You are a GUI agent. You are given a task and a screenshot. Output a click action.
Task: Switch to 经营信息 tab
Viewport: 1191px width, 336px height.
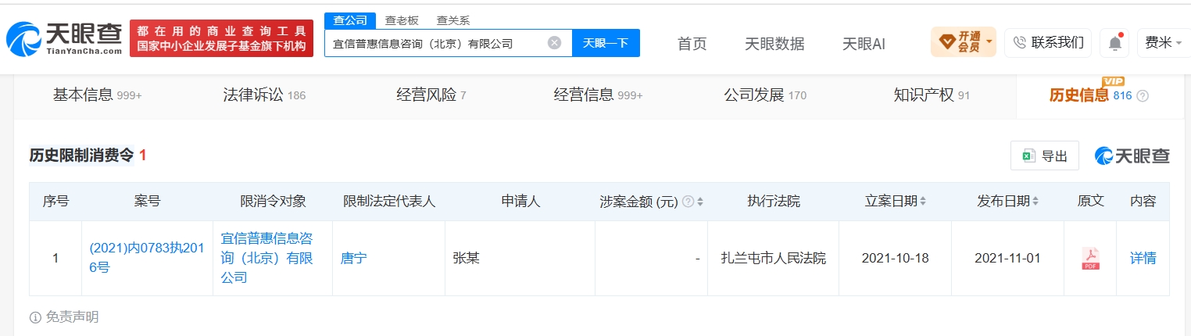[x=599, y=95]
